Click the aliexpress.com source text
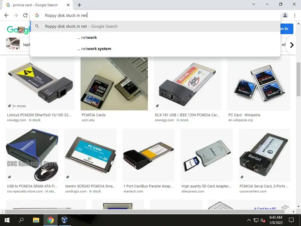 (193, 191)
